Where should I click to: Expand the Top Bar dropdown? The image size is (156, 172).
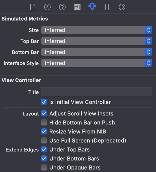[97, 41]
